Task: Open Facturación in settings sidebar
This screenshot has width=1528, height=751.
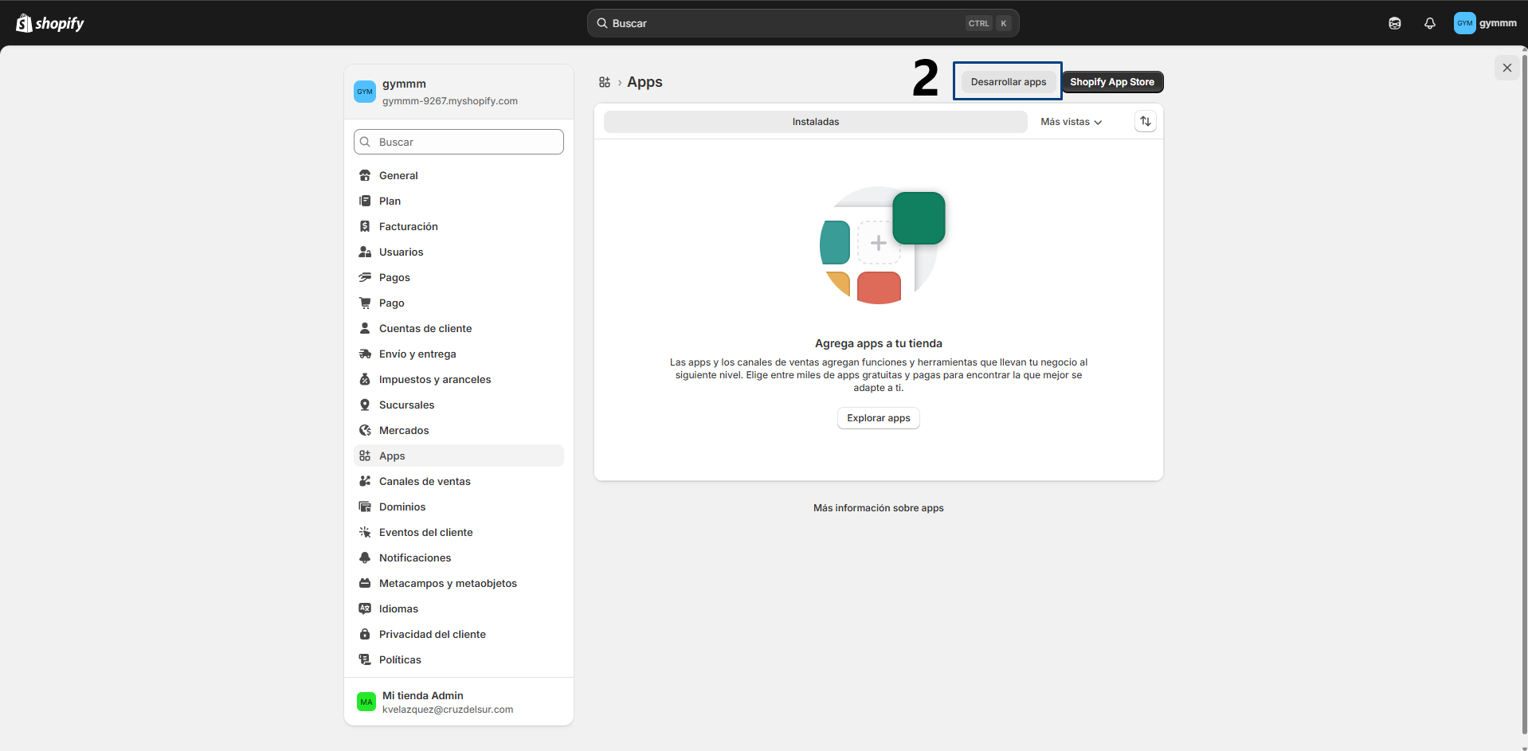Action: 408,226
